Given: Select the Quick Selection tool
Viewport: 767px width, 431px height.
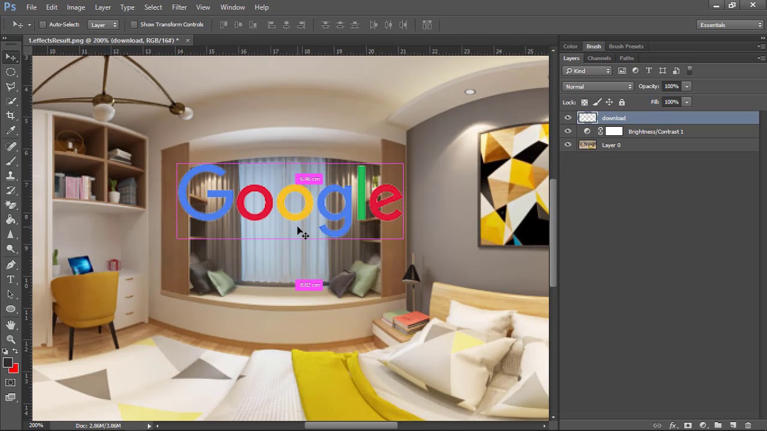Looking at the screenshot, I should pos(11,101).
